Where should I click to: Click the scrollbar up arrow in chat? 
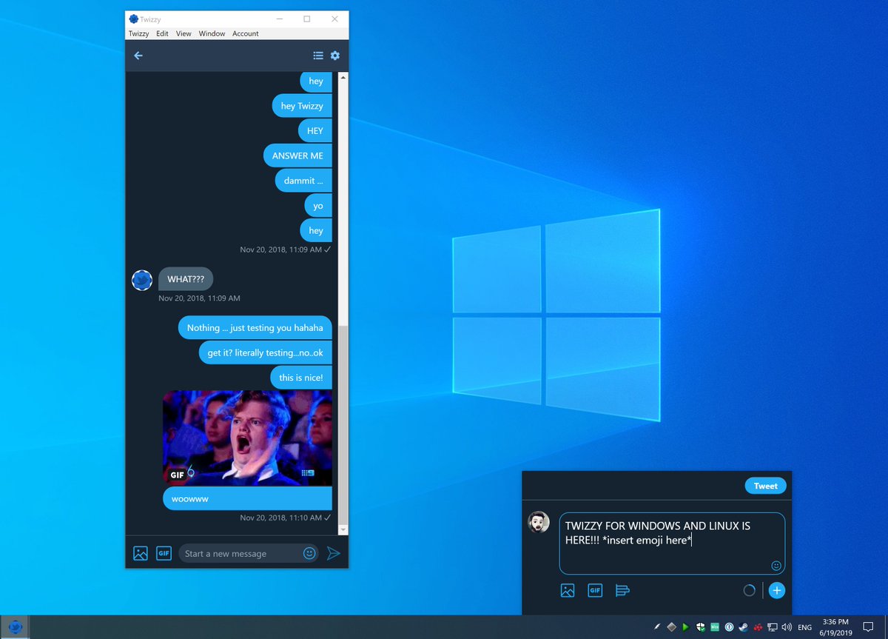point(343,76)
